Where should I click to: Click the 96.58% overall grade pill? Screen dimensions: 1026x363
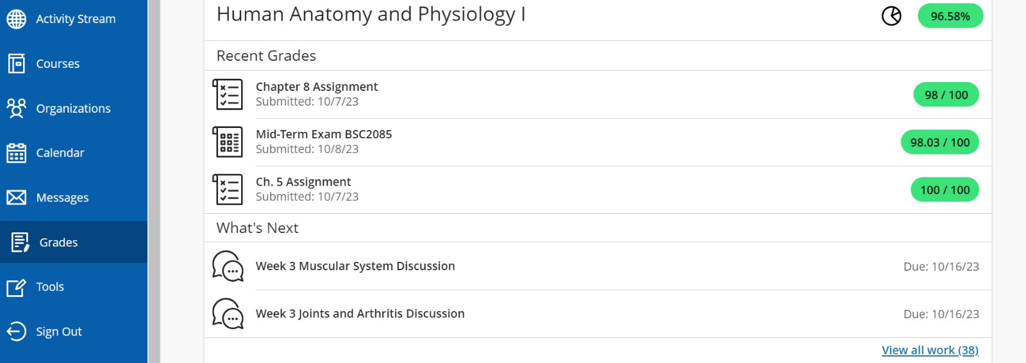tap(950, 16)
